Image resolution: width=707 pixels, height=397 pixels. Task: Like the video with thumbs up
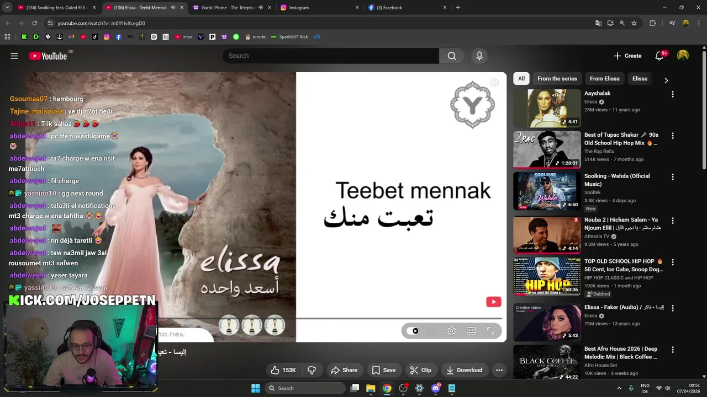click(x=283, y=370)
